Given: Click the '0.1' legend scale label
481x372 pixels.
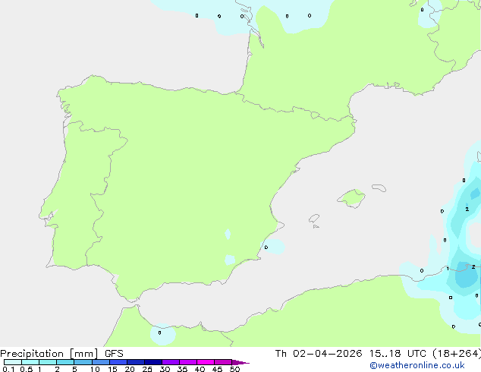Looking at the screenshot, I should [x=8, y=369].
